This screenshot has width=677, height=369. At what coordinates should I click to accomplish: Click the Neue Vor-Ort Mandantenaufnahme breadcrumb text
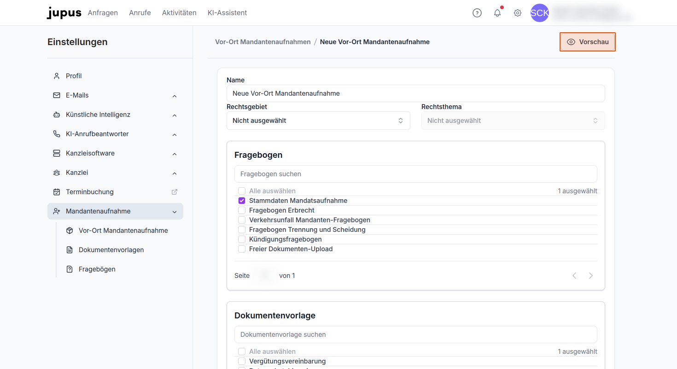tap(375, 42)
